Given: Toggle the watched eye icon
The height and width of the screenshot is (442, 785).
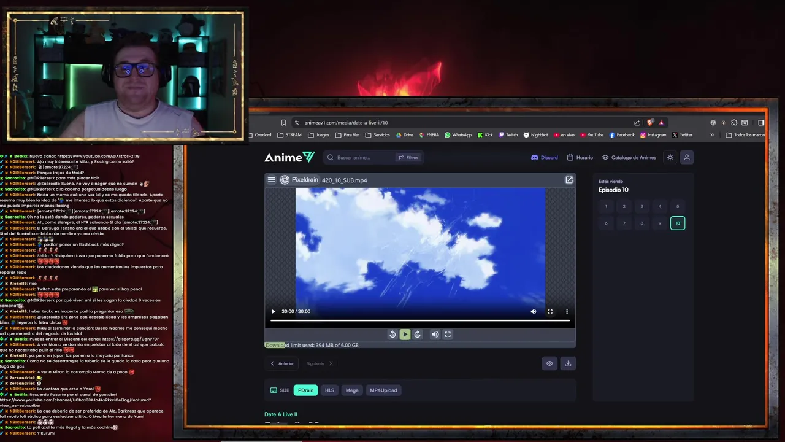Looking at the screenshot, I should pyautogui.click(x=549, y=363).
